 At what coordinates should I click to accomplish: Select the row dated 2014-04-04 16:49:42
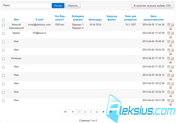[x=3, y=42]
